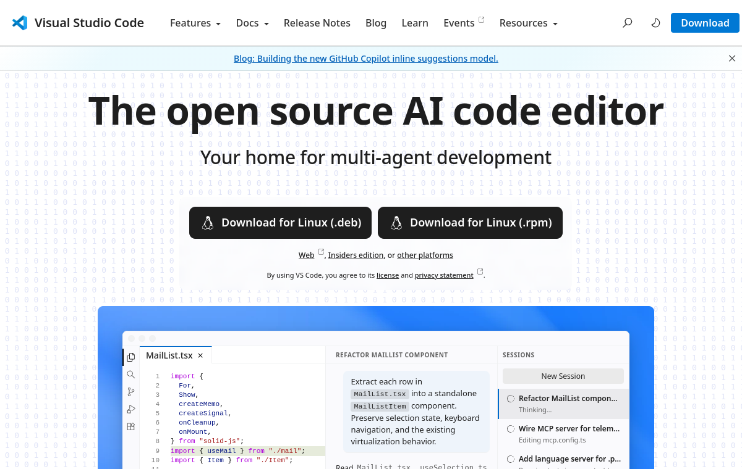This screenshot has width=742, height=469.
Task: Click the MailList.tsx code chip in prompt
Action: 380,394
